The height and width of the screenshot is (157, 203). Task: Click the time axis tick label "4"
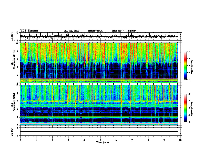(x=84, y=140)
